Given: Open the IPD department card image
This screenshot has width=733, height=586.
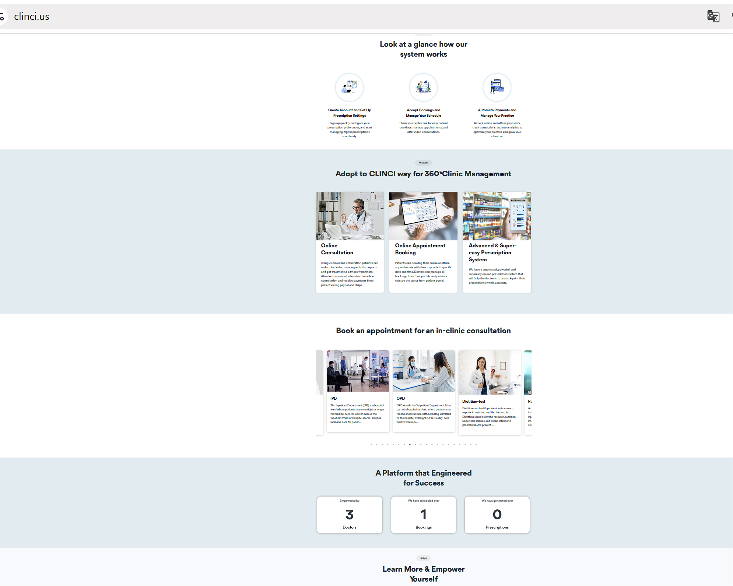Looking at the screenshot, I should pyautogui.click(x=358, y=371).
